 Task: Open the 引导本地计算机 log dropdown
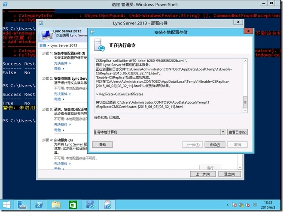223,132
